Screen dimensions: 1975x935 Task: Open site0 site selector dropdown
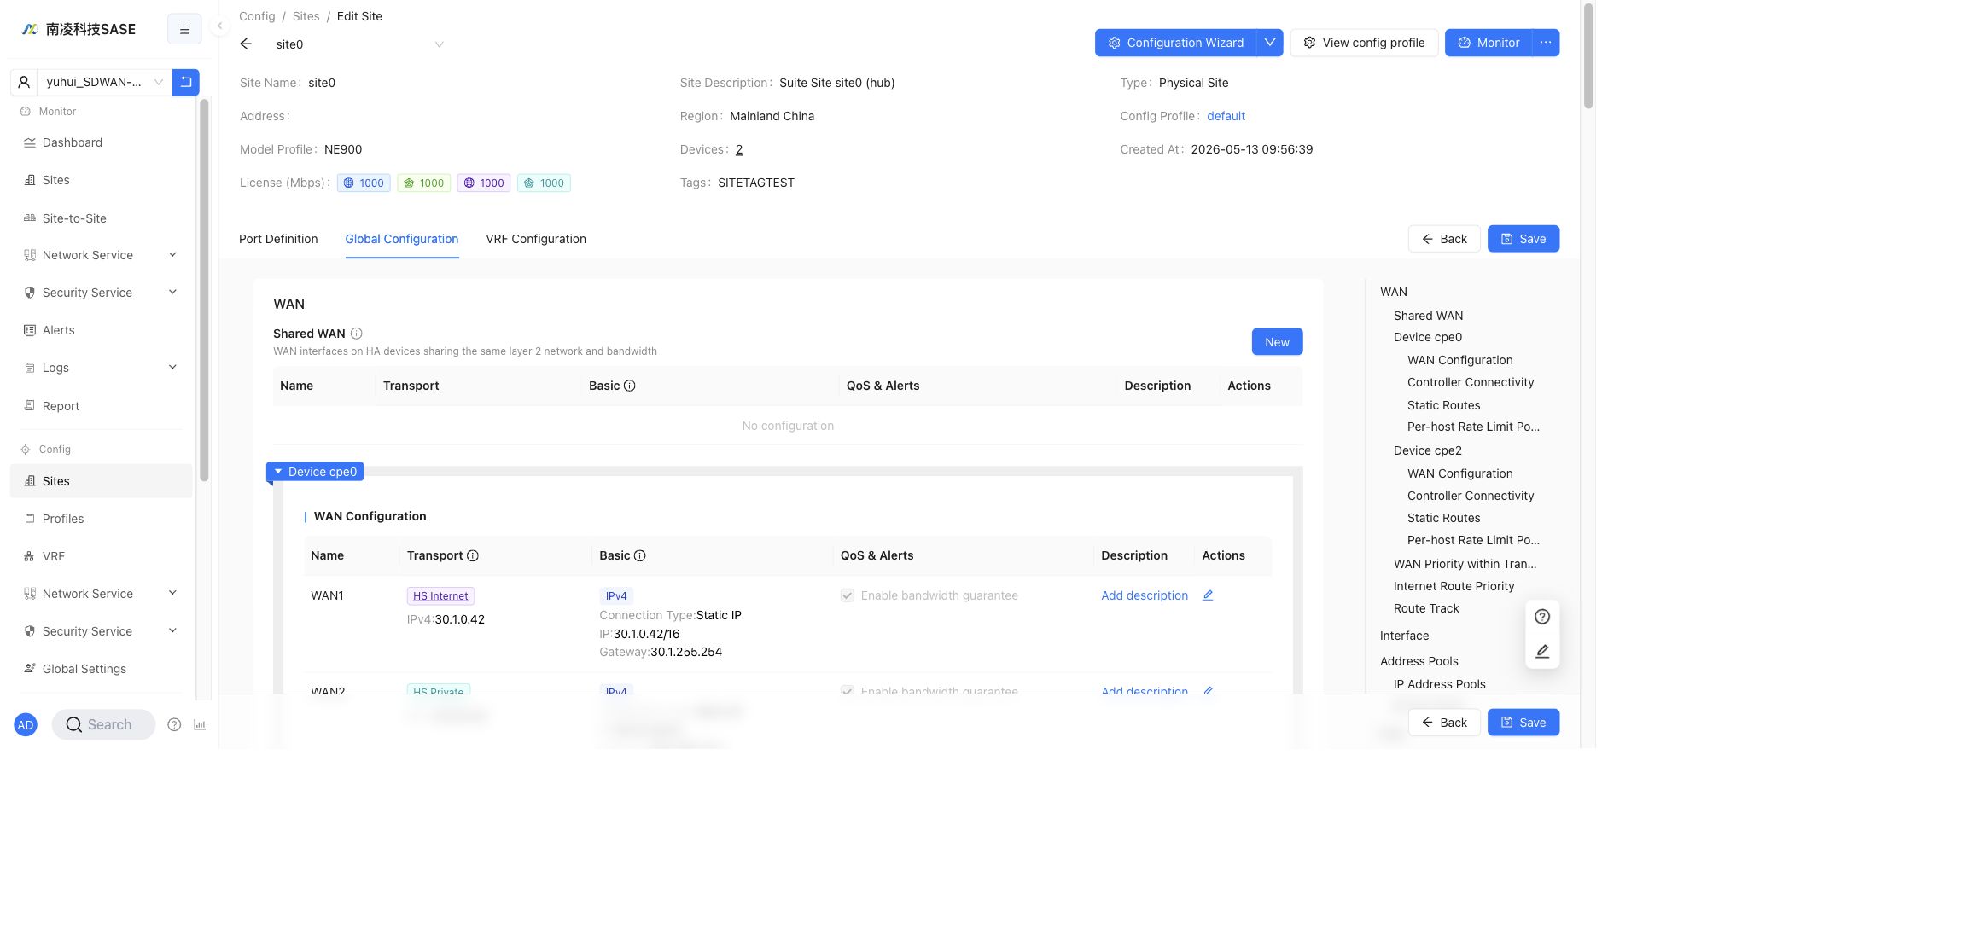tap(358, 44)
